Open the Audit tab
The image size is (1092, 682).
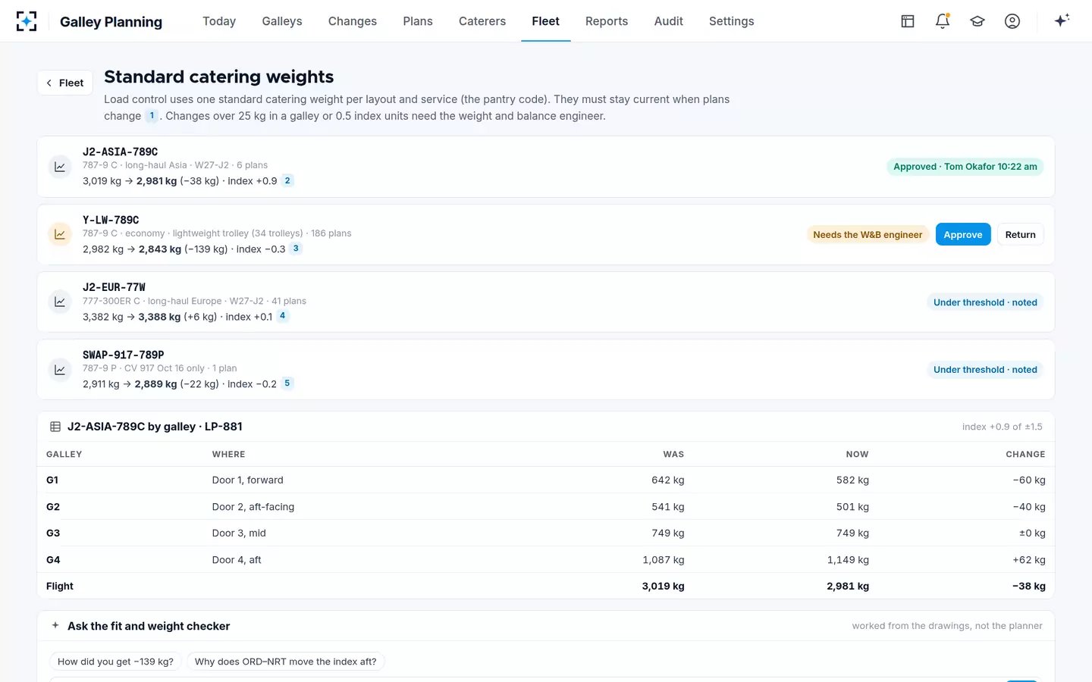(x=669, y=21)
